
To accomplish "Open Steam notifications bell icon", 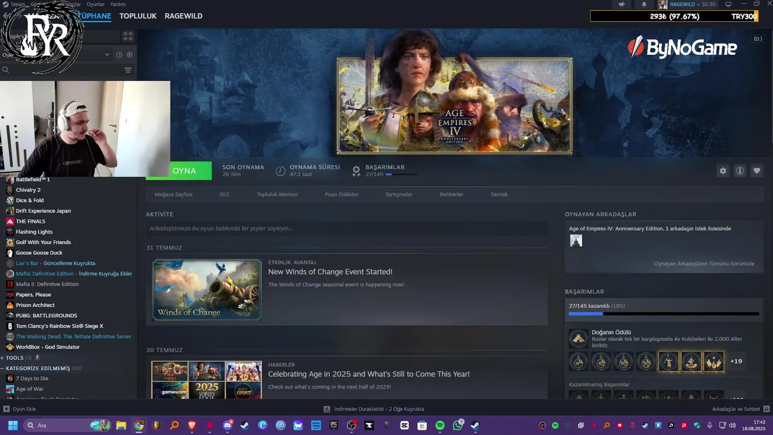I will click(x=644, y=4).
